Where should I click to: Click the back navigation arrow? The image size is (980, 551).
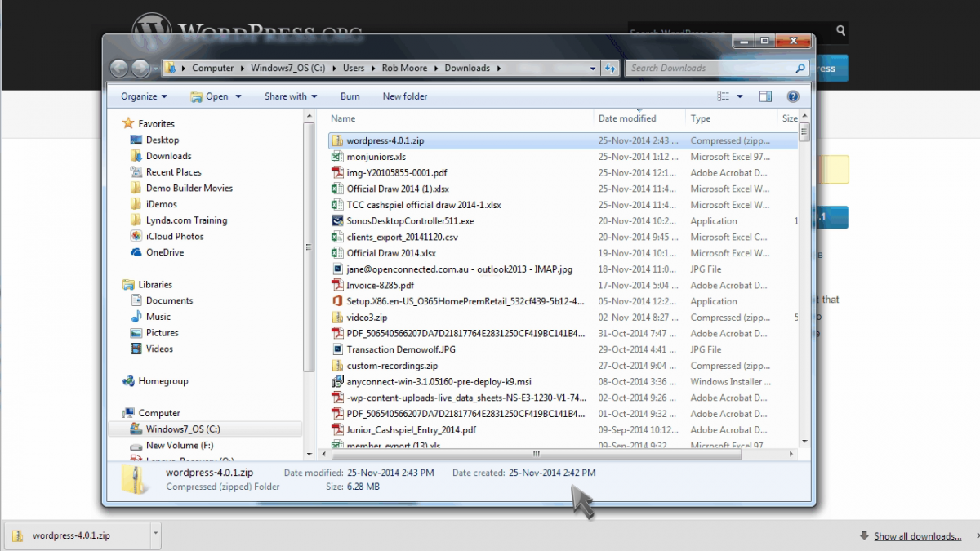point(118,68)
